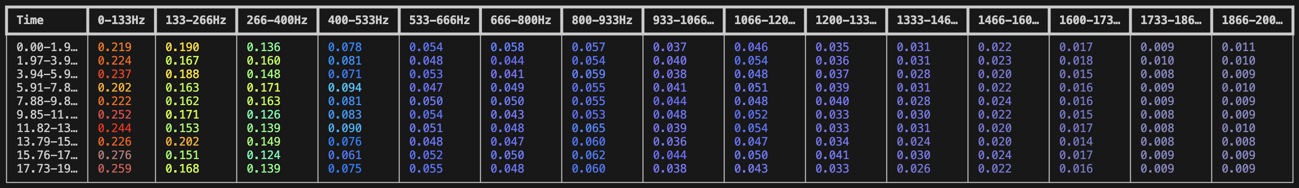Select the truncated 1600-173 column header
Image resolution: width=1299 pixels, height=188 pixels.
(1090, 20)
